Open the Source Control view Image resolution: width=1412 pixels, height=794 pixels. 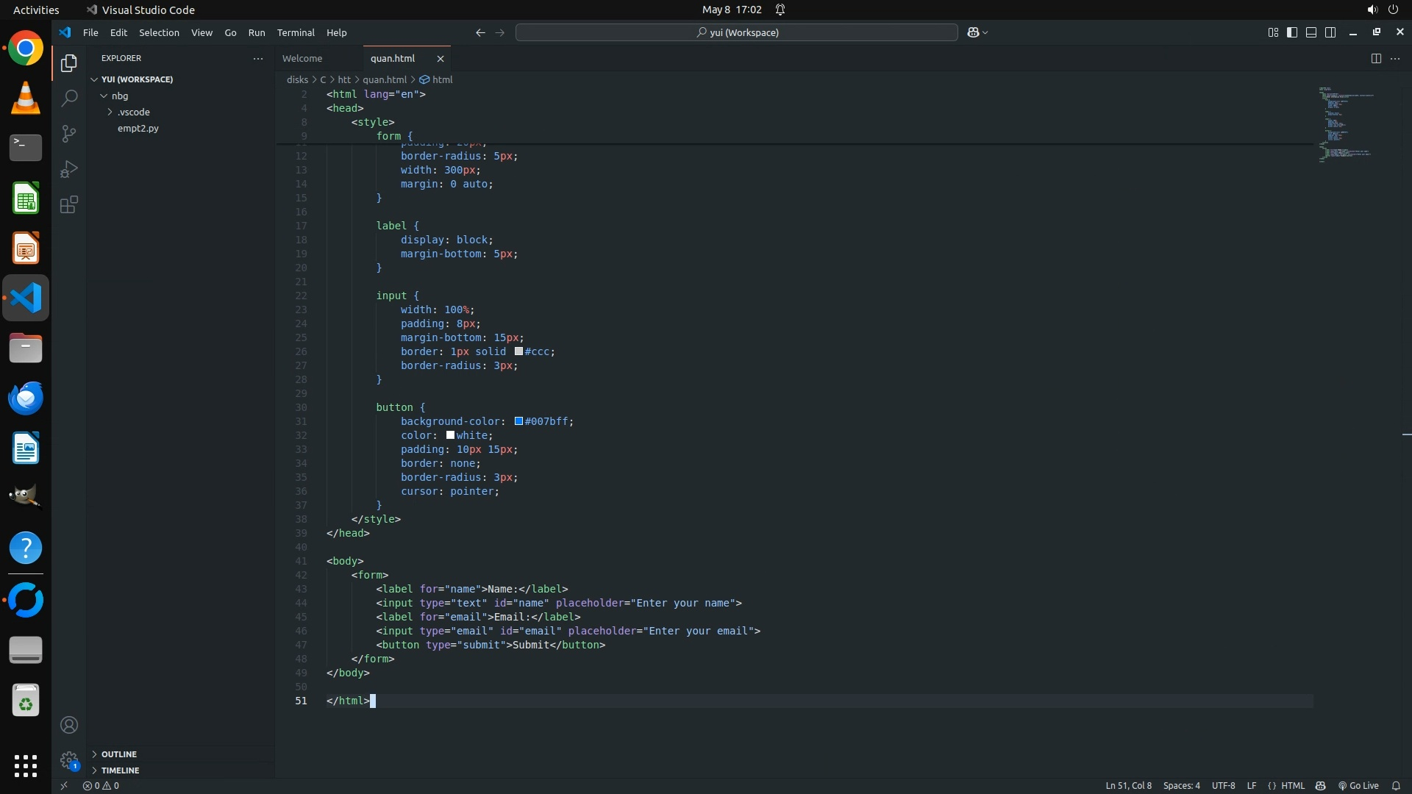coord(69,134)
